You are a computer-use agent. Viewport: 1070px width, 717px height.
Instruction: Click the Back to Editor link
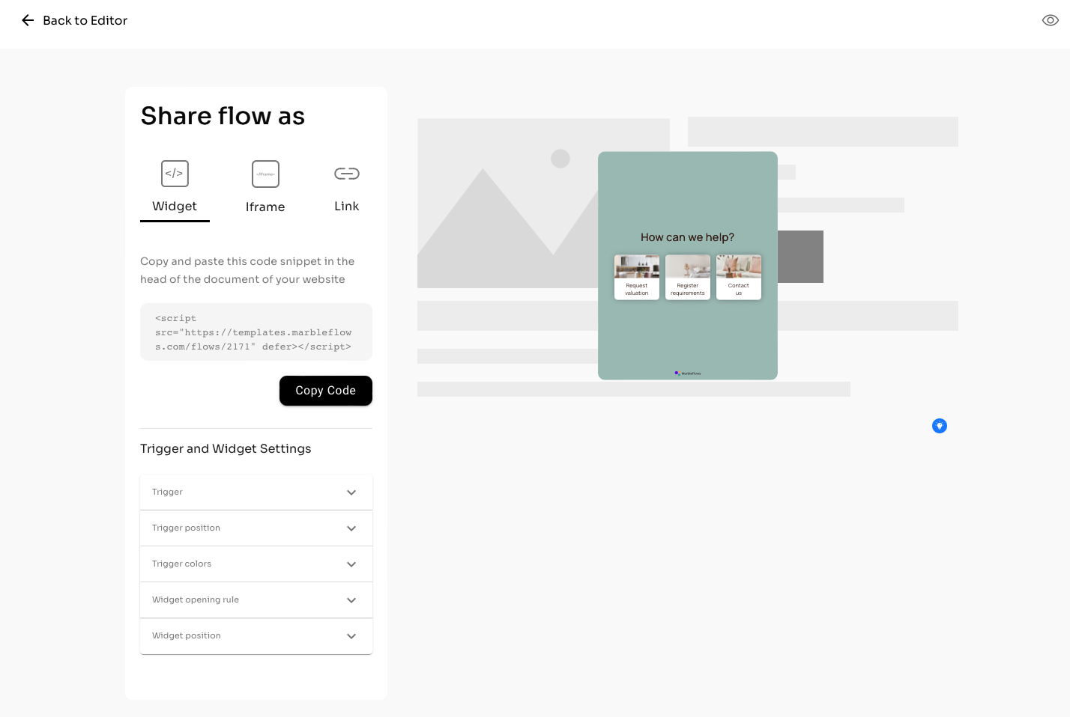coord(85,20)
